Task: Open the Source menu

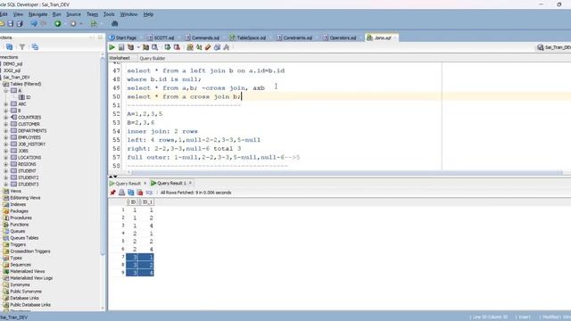Action: [73, 14]
